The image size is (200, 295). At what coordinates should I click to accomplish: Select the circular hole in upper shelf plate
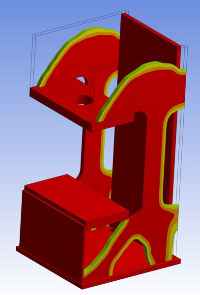coord(82,100)
